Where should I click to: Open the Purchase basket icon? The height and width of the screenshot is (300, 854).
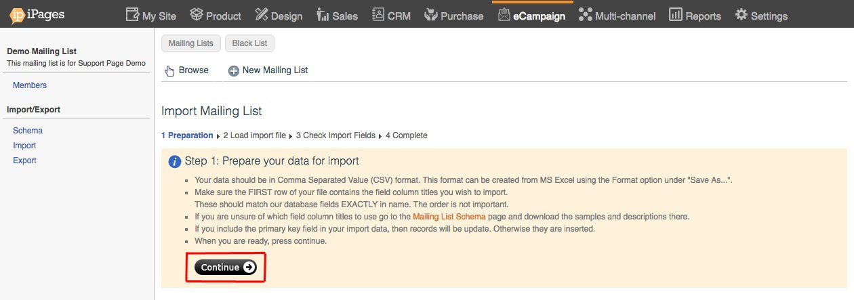[x=430, y=15]
